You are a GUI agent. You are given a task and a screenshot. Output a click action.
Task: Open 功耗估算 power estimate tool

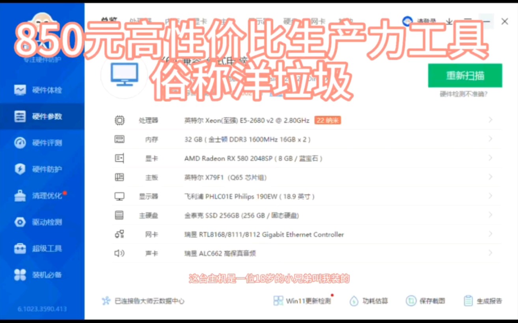[x=369, y=301]
